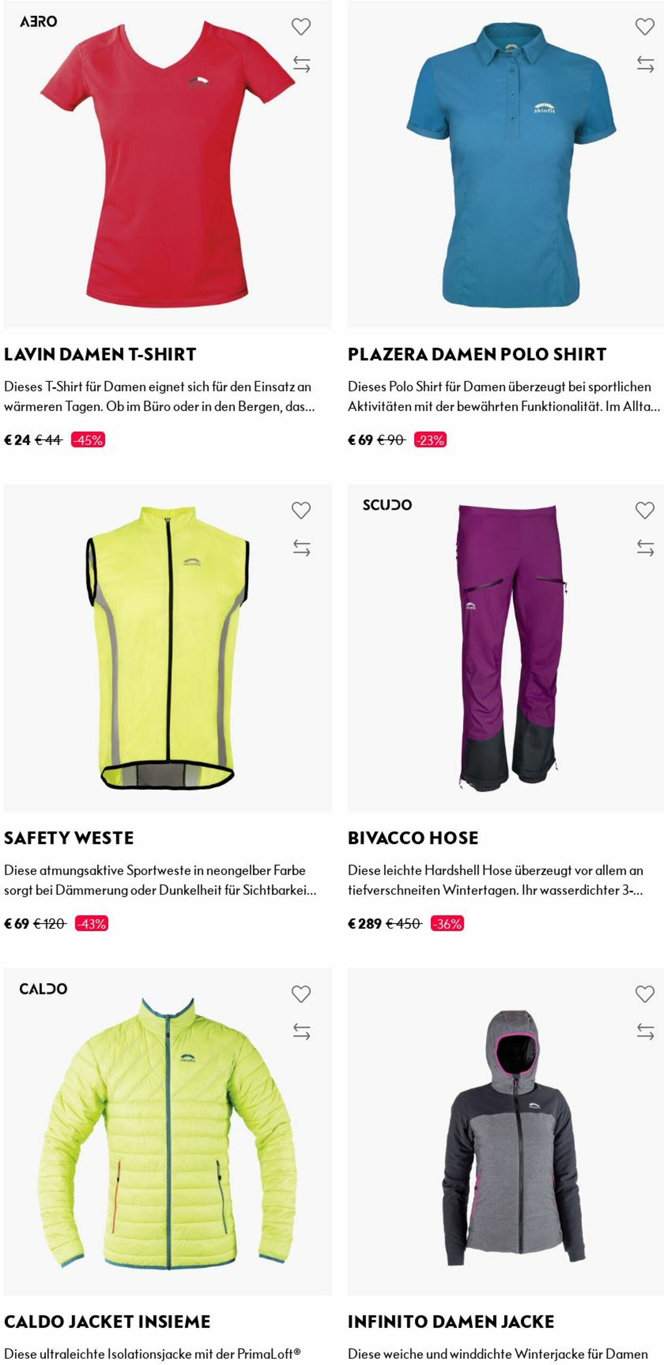
Task: Favorite the Plazera Damen Polo Shirt
Action: point(645,27)
